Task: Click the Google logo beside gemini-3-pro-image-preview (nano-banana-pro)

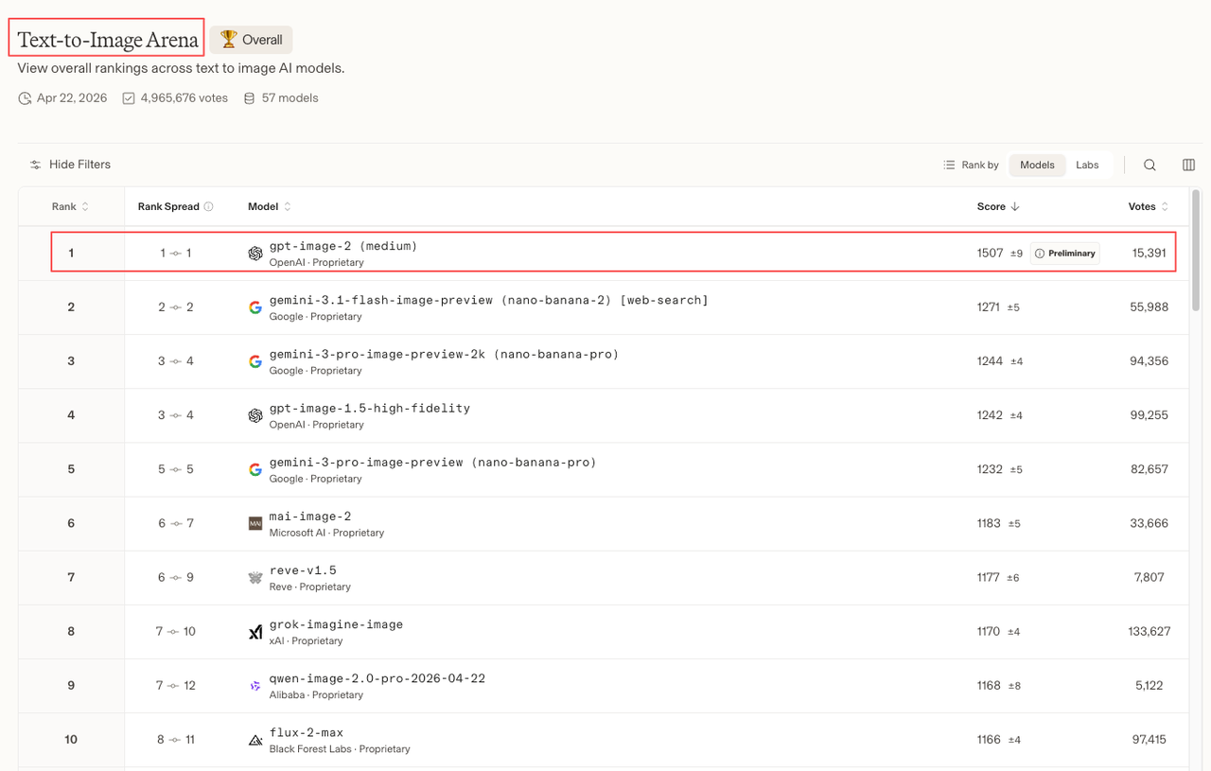Action: click(x=254, y=469)
